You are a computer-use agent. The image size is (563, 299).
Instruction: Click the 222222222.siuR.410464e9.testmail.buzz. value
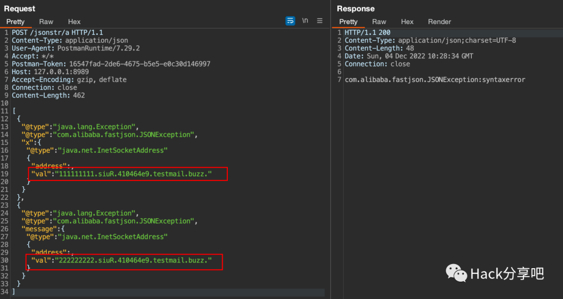coord(133,260)
